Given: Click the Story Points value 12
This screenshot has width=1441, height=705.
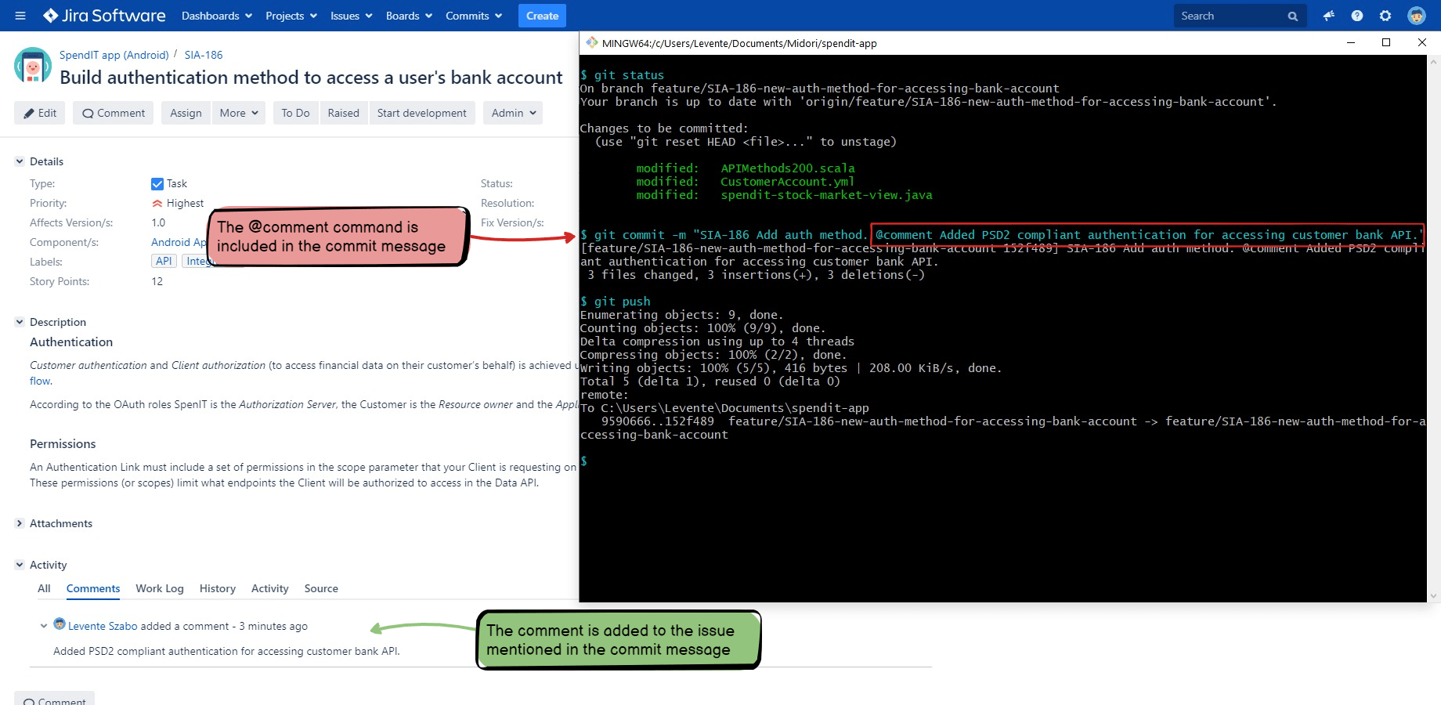Looking at the screenshot, I should point(157,281).
